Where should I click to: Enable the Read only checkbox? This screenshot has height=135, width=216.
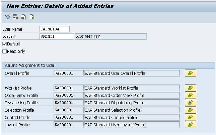5,51
